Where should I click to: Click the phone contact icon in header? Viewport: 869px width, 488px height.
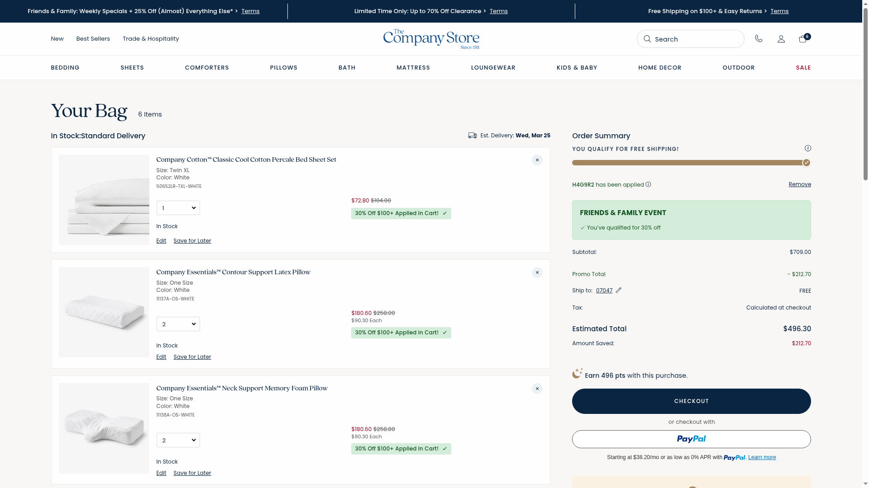pyautogui.click(x=759, y=39)
